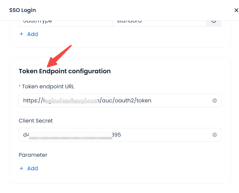The image size is (239, 193).
Task: Focus the Token endpoint URL input
Action: [115, 101]
